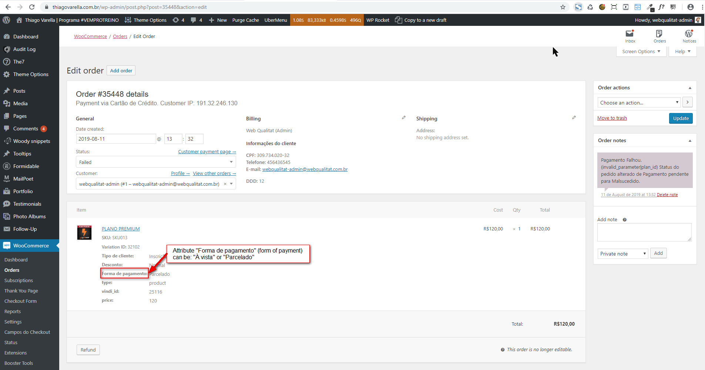
Task: Open Private note type dropdown
Action: click(x=623, y=254)
